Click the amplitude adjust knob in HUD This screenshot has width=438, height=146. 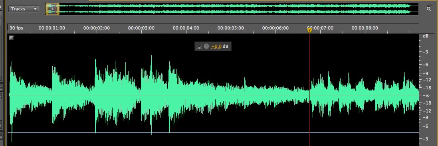pyautogui.click(x=206, y=46)
